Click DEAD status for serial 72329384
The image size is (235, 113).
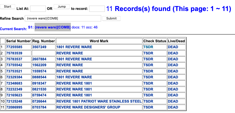[173, 77]
